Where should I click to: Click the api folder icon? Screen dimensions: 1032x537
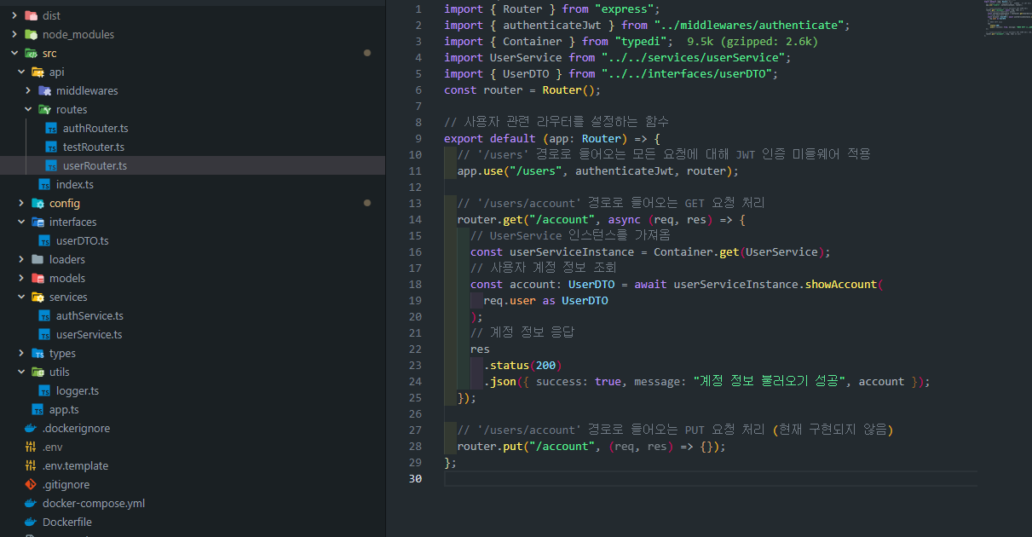[x=38, y=72]
